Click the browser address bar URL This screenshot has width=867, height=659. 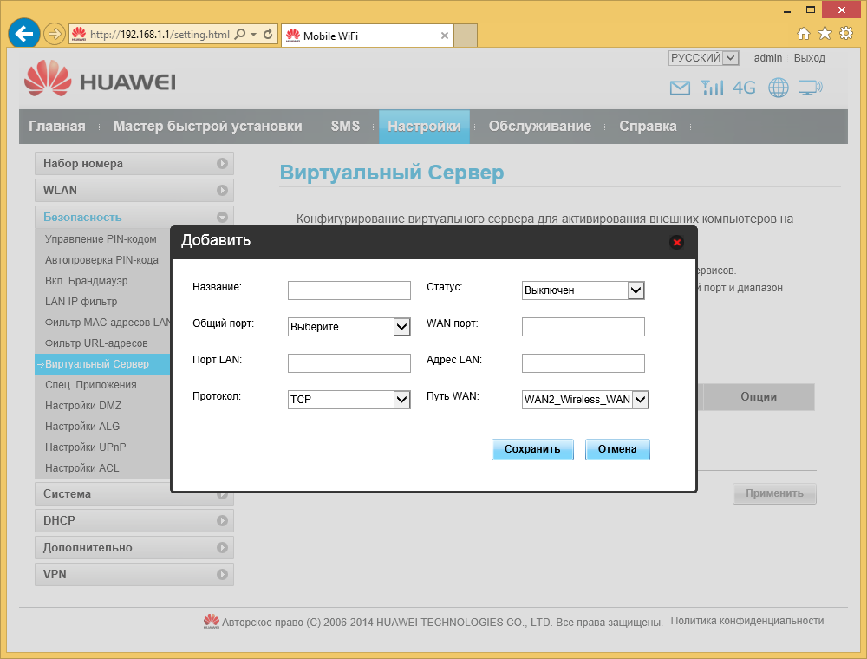click(160, 35)
